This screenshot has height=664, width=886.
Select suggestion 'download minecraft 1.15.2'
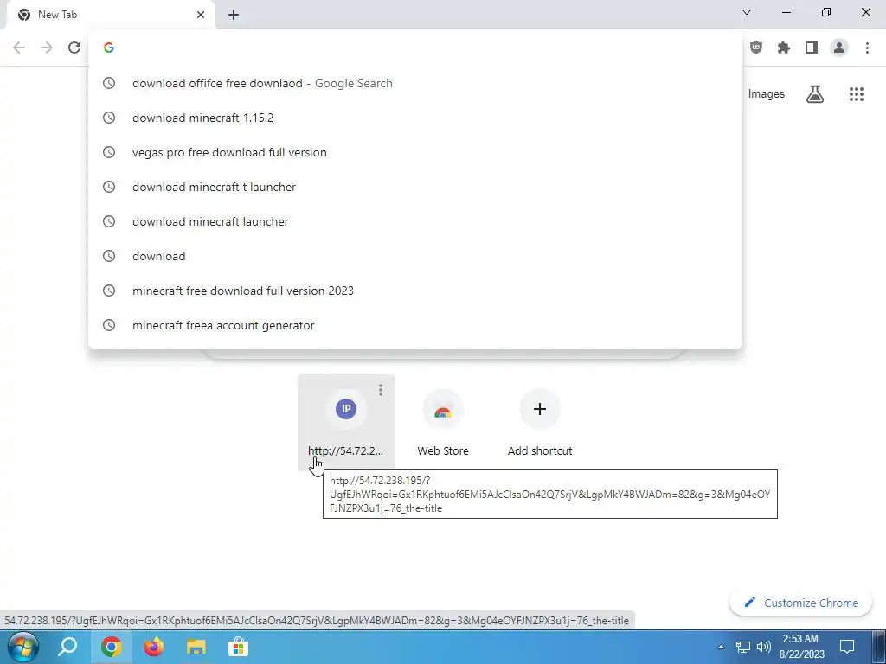pos(414,118)
